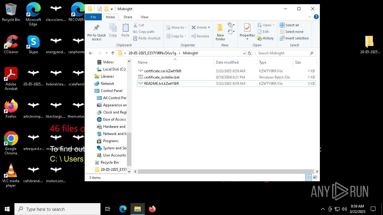Click Paste shortcut in ribbon
Image resolution: width=383 pixels, height=215 pixels.
(147, 38)
